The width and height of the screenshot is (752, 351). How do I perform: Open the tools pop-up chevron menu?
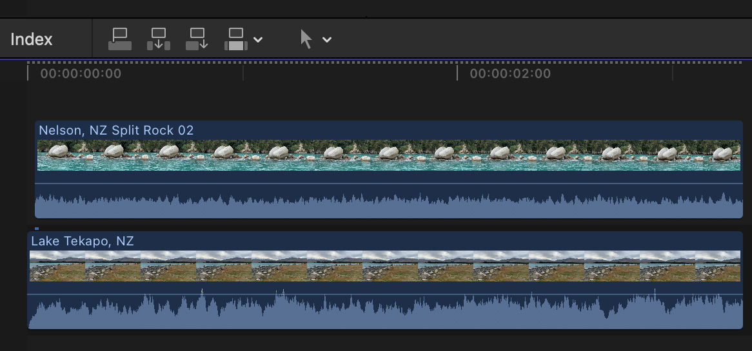tap(327, 40)
